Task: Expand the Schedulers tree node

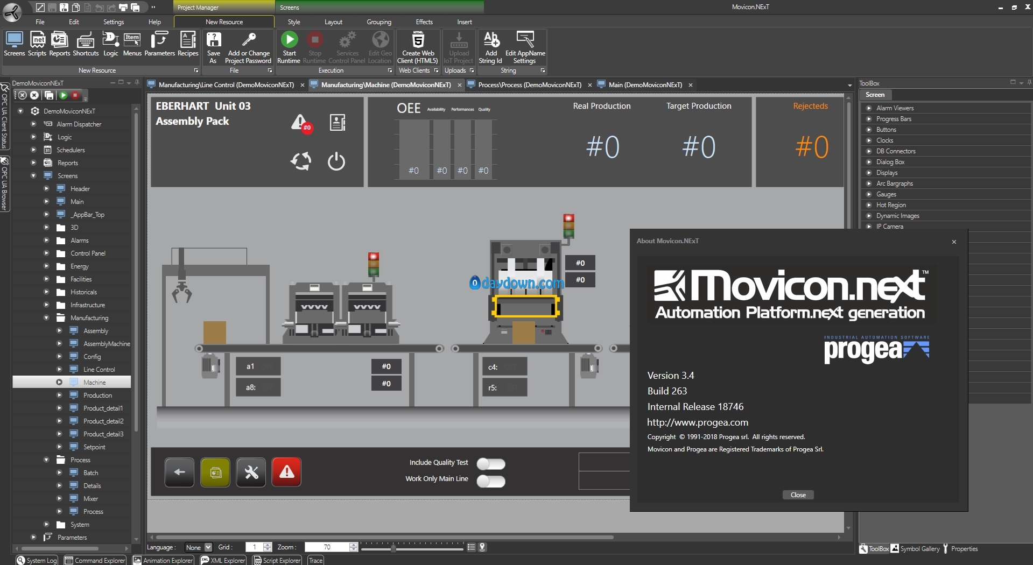Action: coord(33,150)
